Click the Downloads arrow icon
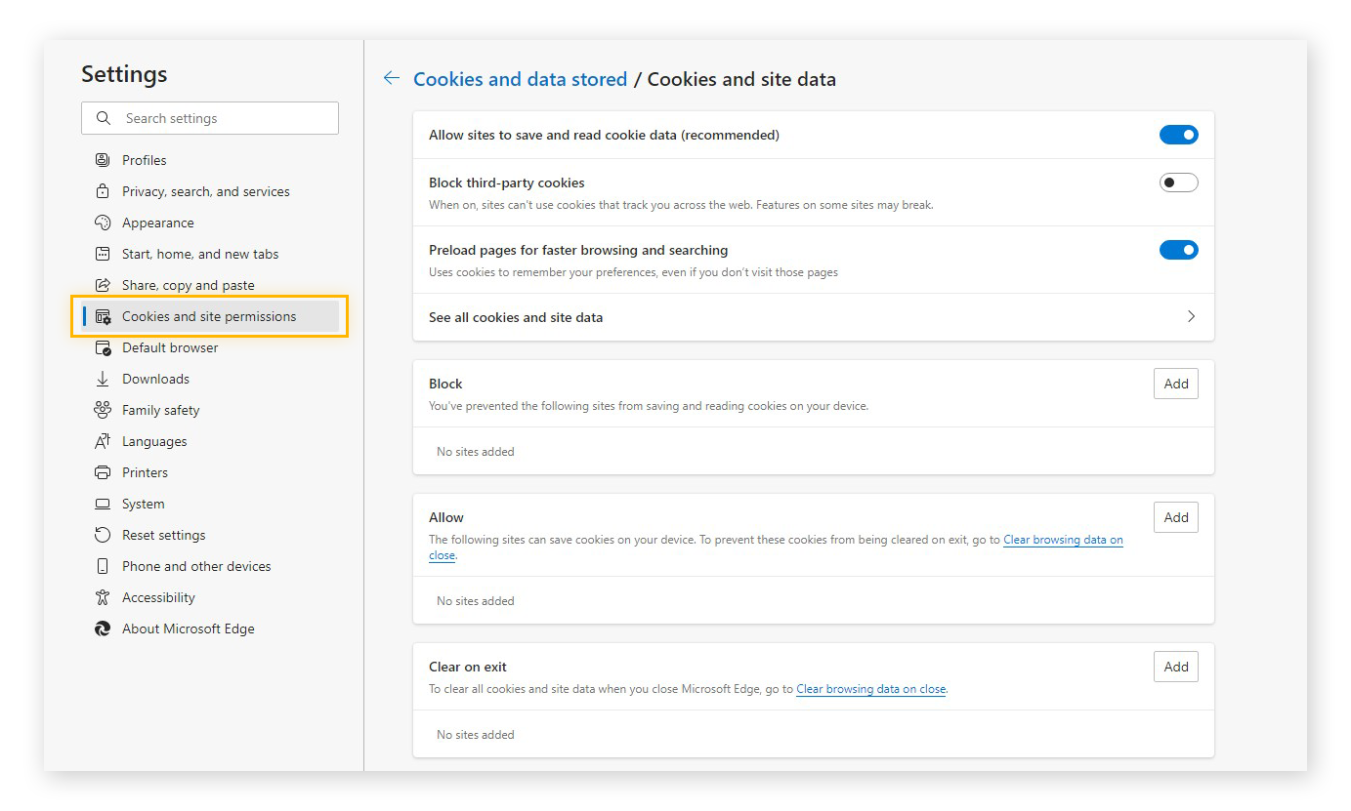 click(x=102, y=378)
